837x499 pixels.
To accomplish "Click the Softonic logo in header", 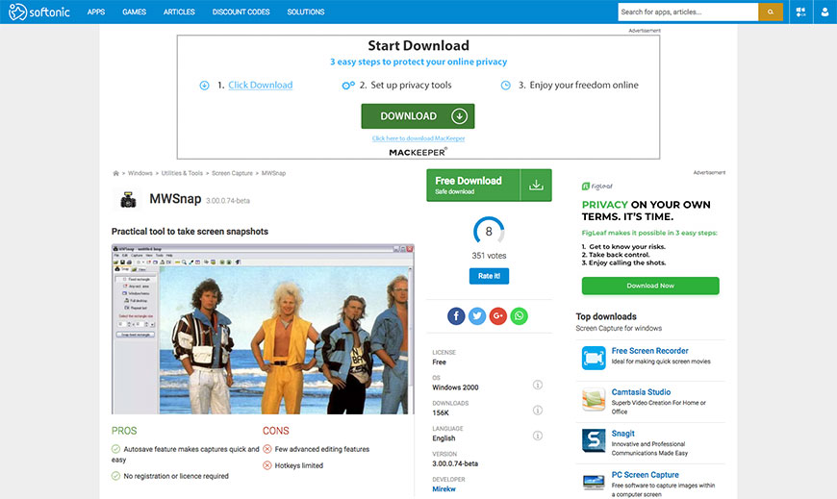I will tap(38, 12).
